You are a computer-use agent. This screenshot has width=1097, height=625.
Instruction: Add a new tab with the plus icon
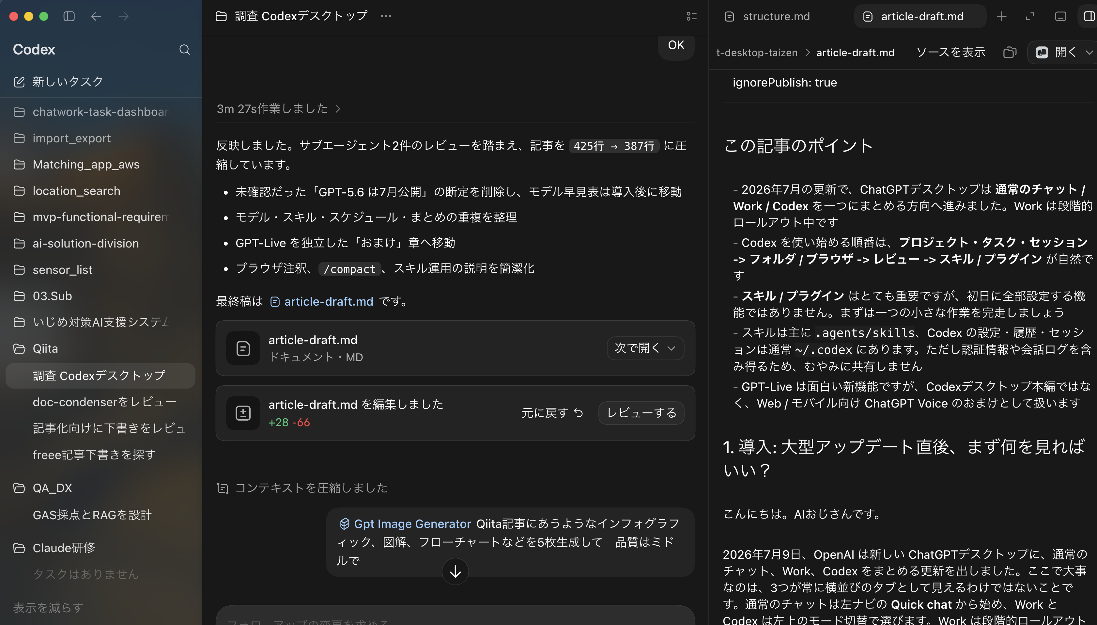pyautogui.click(x=1001, y=16)
